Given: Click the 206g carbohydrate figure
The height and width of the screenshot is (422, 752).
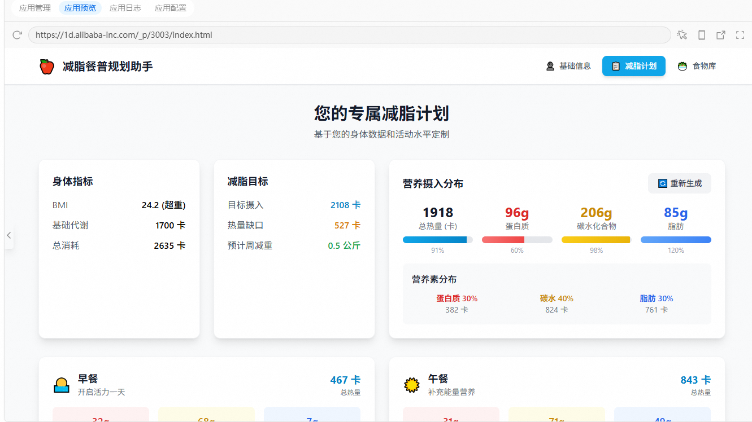Looking at the screenshot, I should point(597,213).
